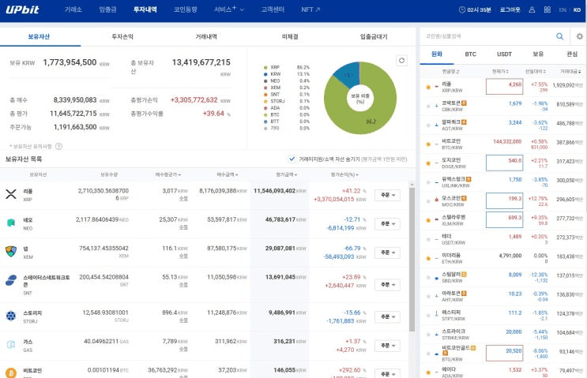Screen dimensions: 587x378
Task: Toggle favorite star for 스텔라루멘 XLM/KRW
Action: click(428, 220)
